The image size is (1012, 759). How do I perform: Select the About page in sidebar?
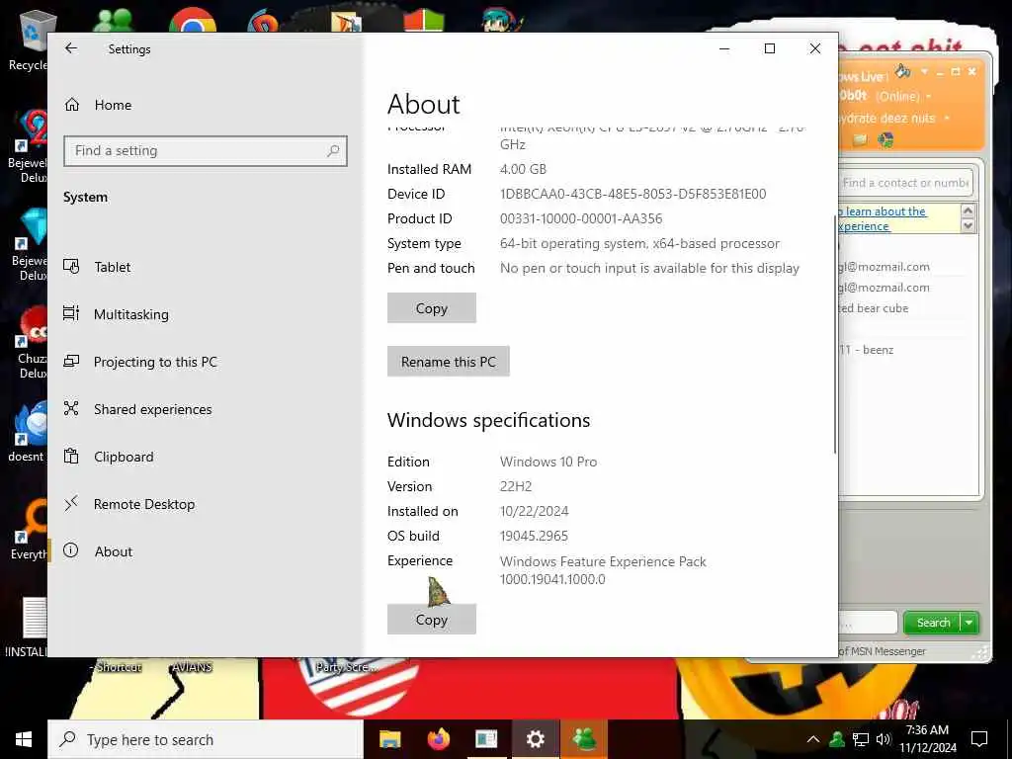113,551
